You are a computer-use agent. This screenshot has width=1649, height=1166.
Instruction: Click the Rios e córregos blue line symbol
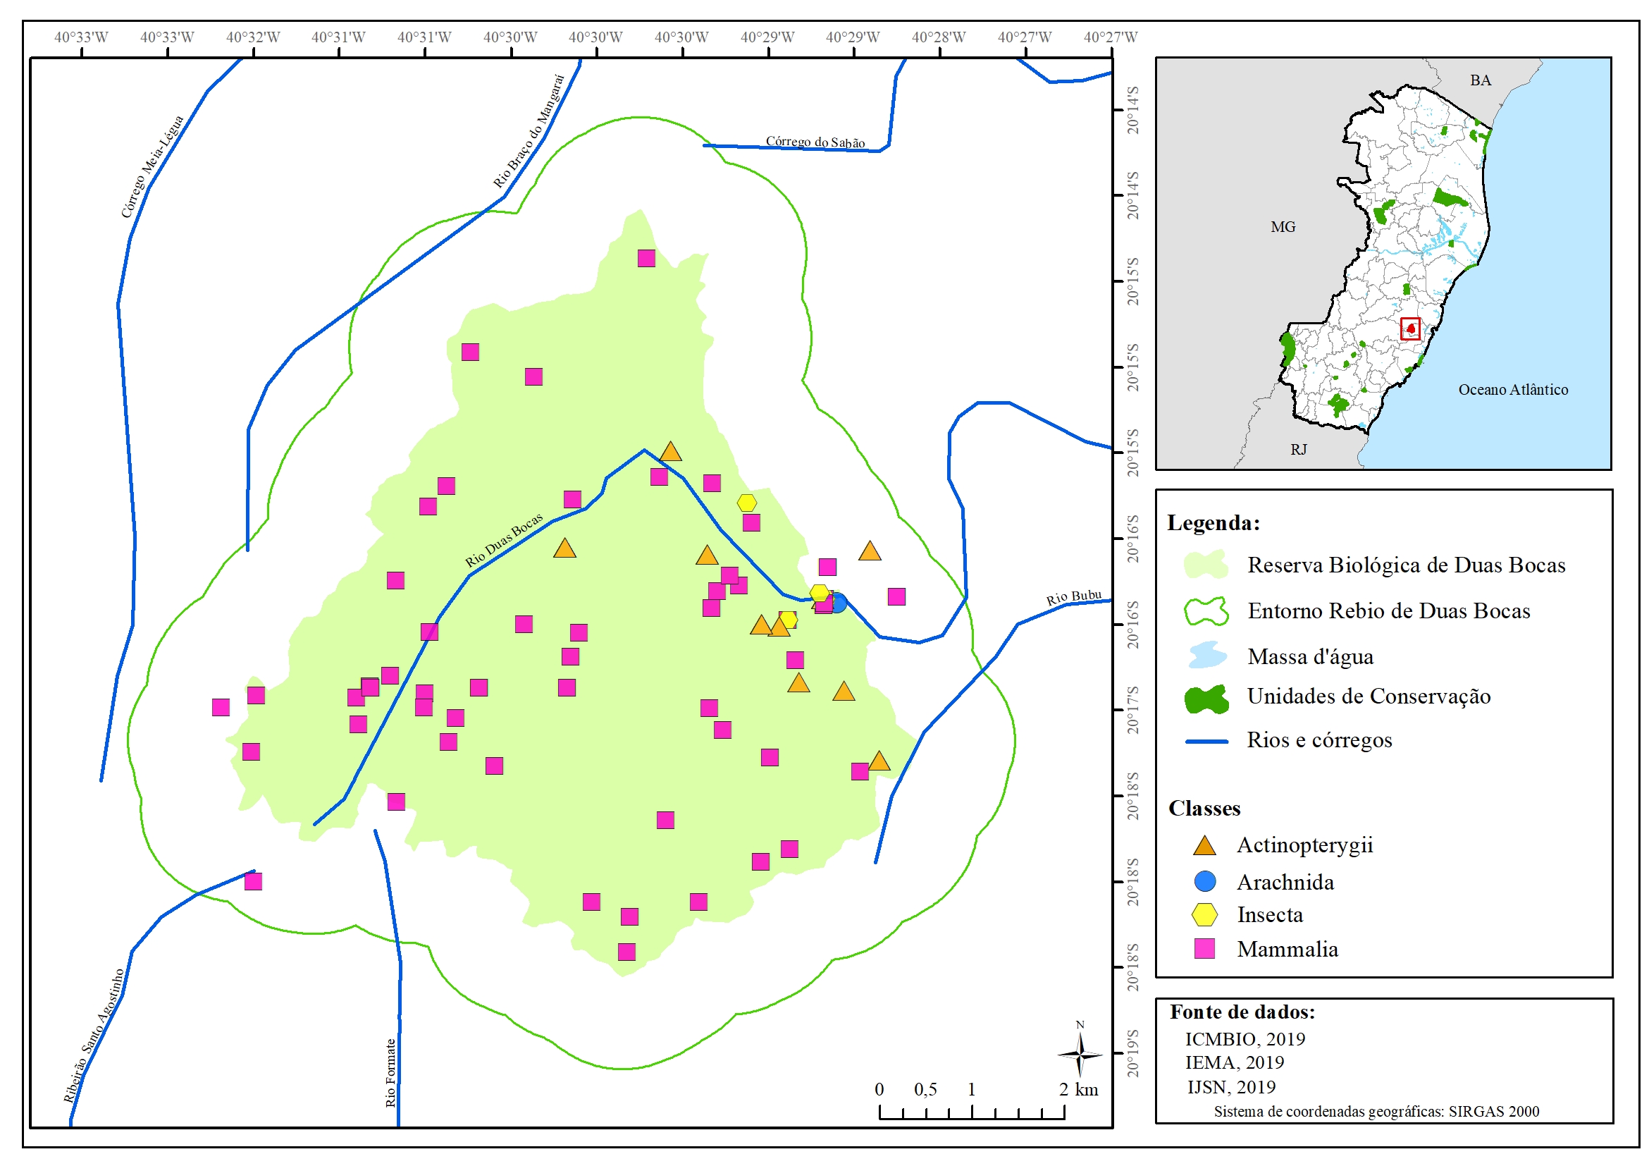[x=1206, y=741]
